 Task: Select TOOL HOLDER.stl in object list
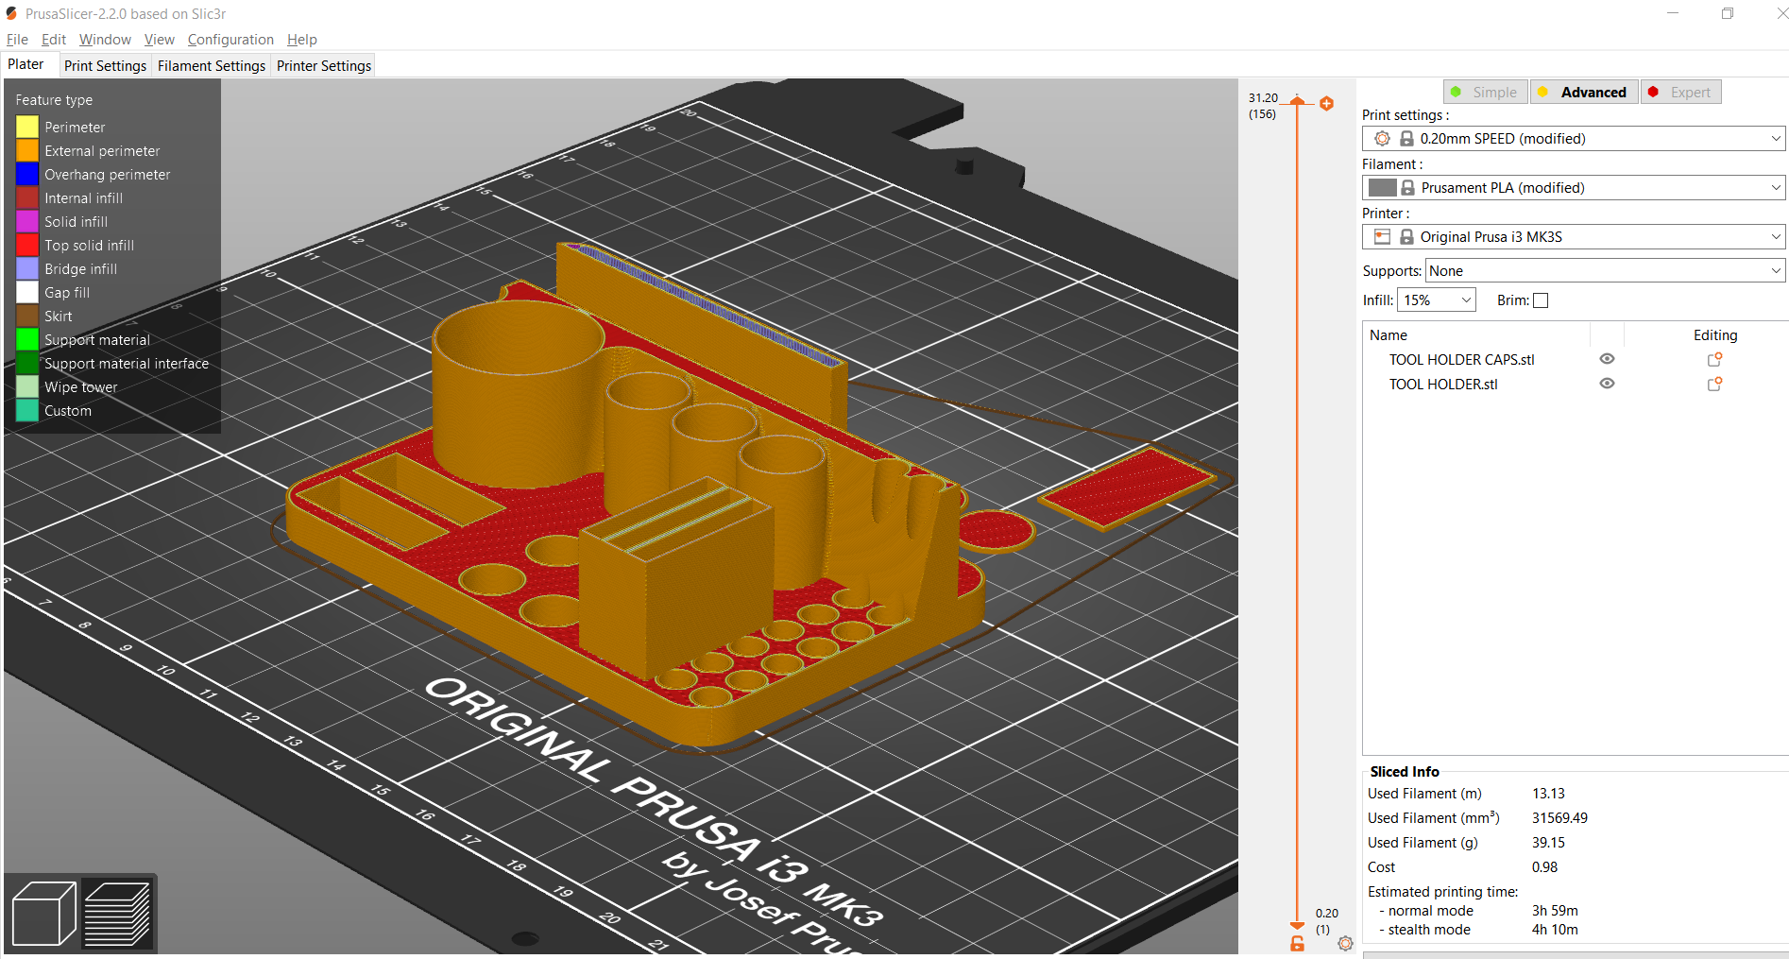point(1442,385)
